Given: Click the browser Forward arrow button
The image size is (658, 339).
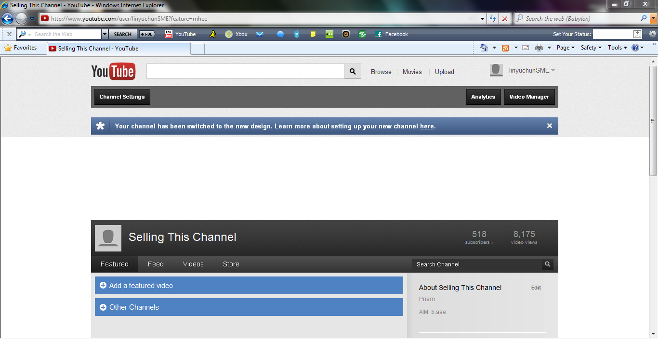Looking at the screenshot, I should 21,19.
